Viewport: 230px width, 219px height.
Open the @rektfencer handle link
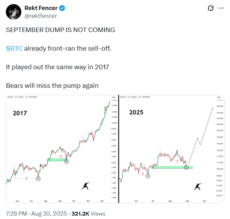coord(41,16)
